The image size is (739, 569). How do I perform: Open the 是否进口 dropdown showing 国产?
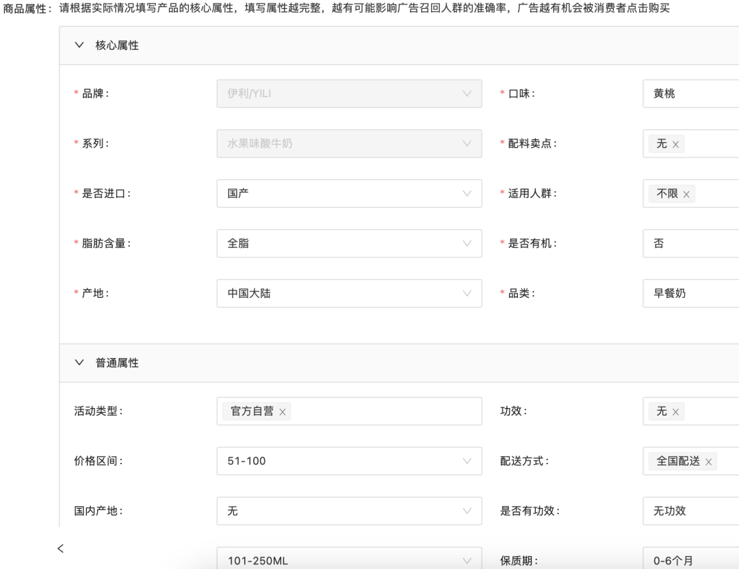tap(349, 194)
